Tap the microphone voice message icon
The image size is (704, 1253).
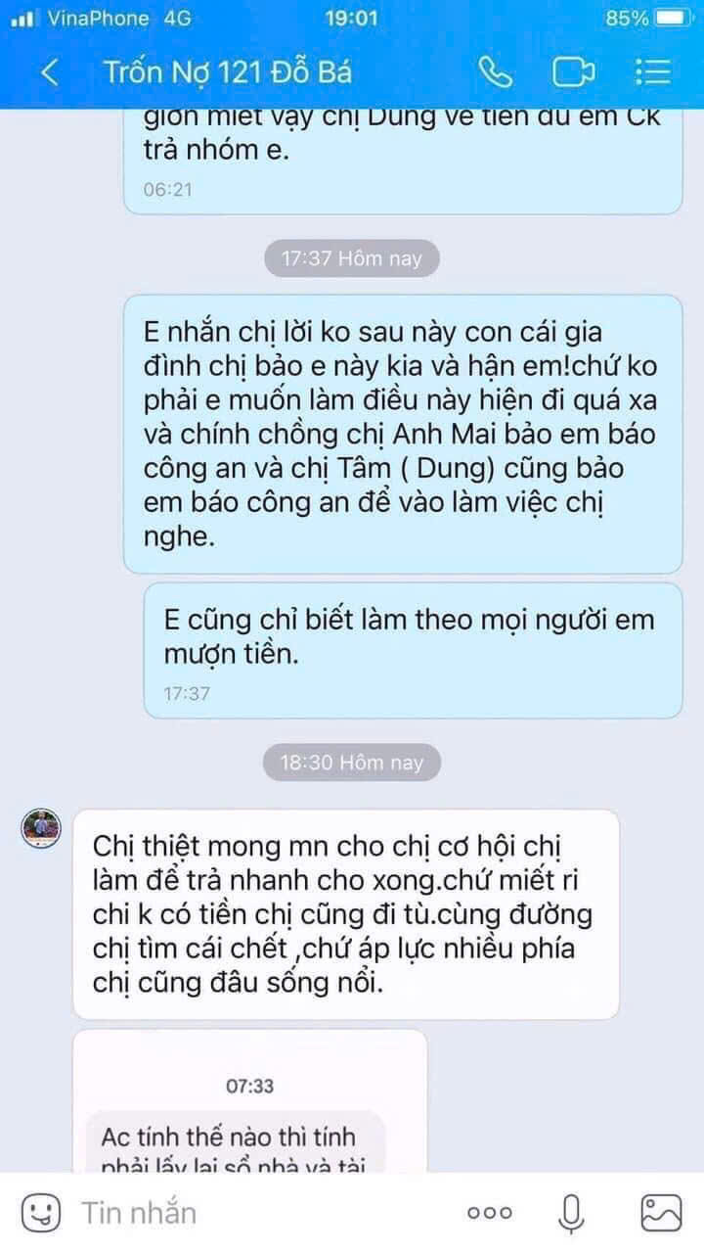573,1214
